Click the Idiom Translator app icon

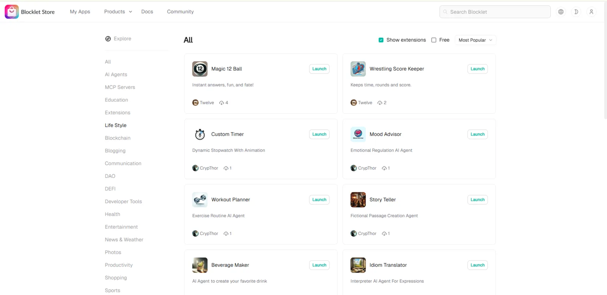pyautogui.click(x=358, y=265)
